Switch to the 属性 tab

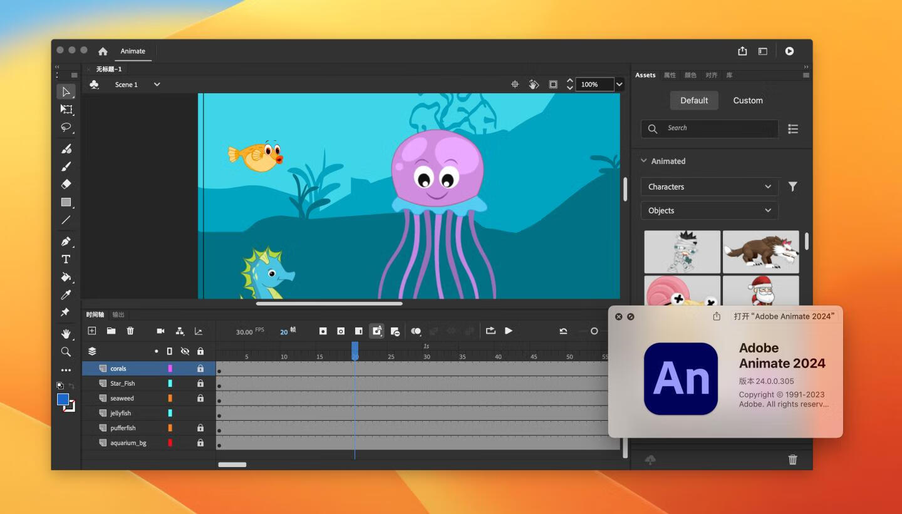point(670,75)
